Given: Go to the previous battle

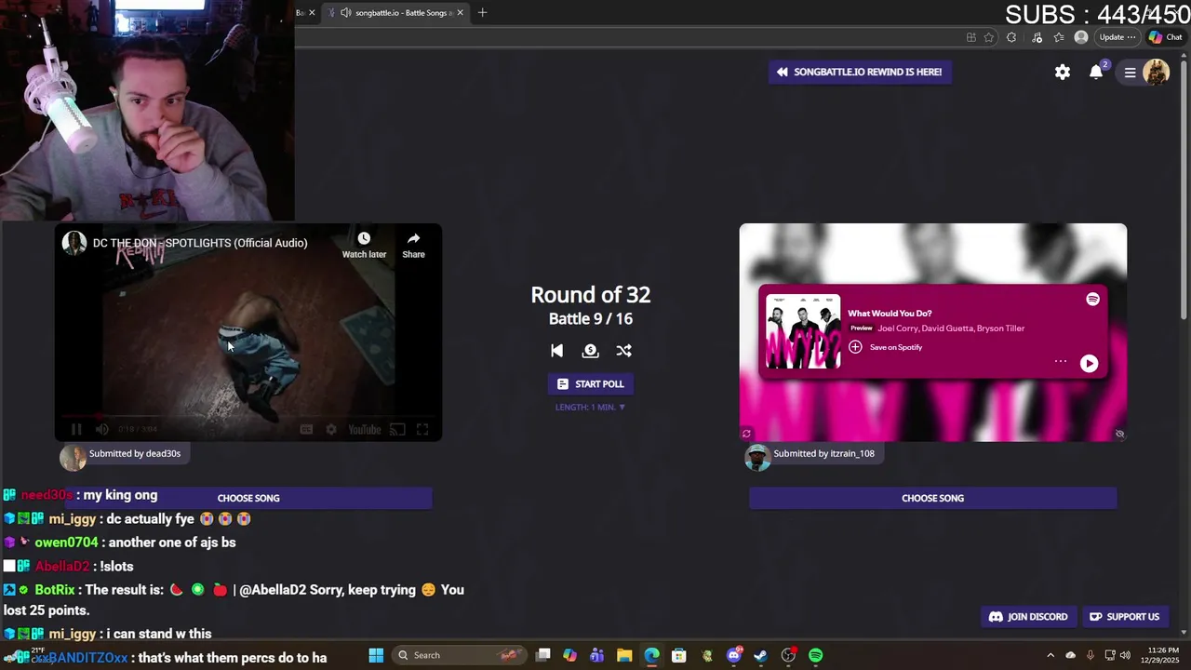Looking at the screenshot, I should point(556,351).
